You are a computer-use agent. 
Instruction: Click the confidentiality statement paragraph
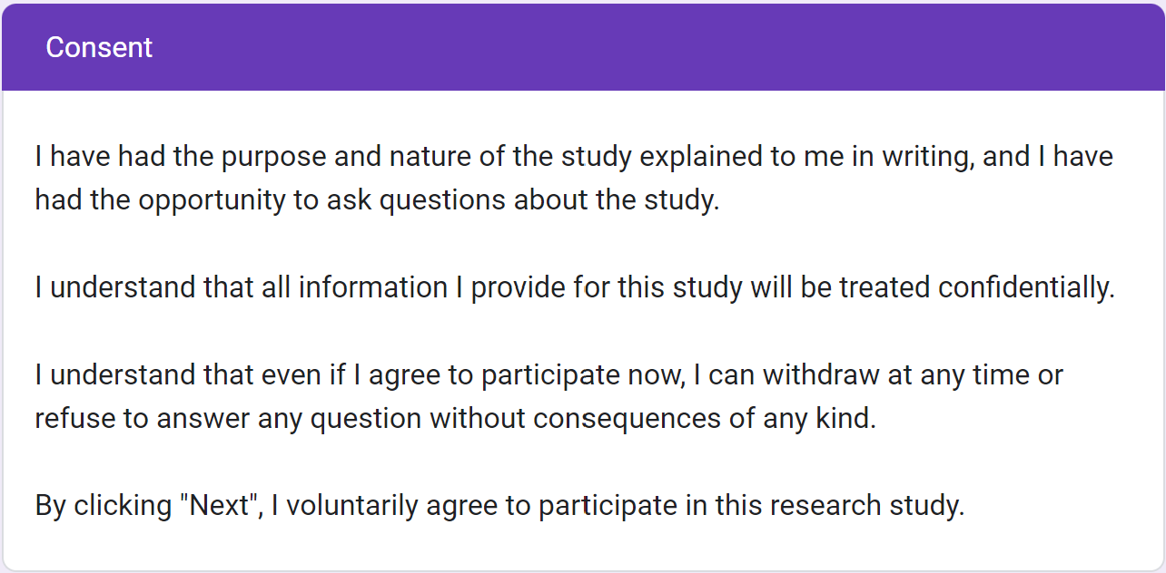click(x=574, y=287)
